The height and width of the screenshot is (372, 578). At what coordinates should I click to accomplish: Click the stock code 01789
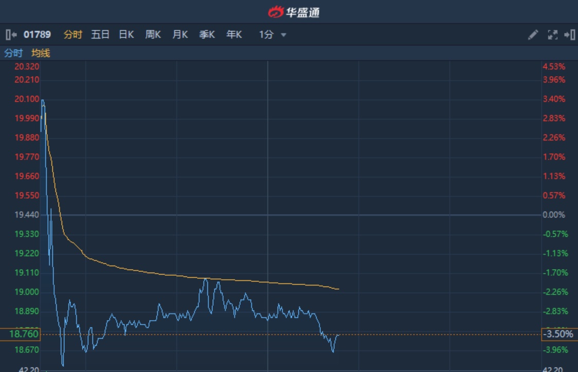[38, 35]
